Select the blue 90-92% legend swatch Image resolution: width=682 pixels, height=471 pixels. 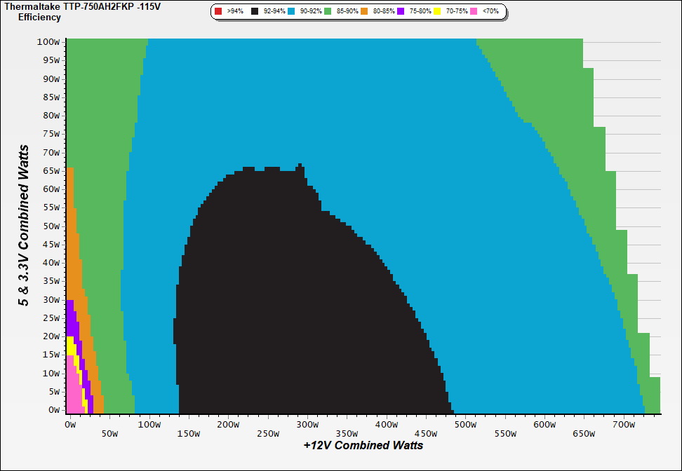pos(291,12)
